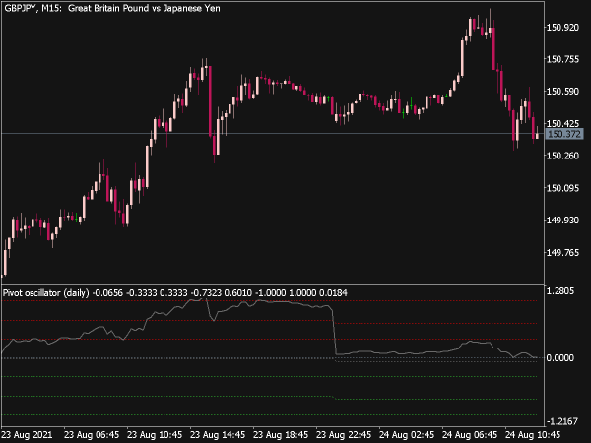The height and width of the screenshot is (443, 591).
Task: Click price scale value 150.920
Action: click(x=562, y=28)
